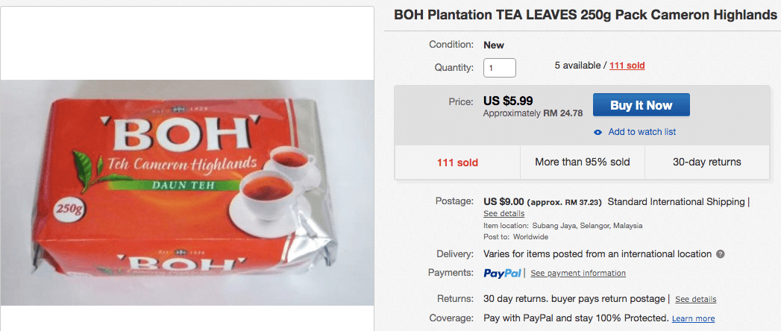
Task: Open See details link under Postage
Action: click(x=504, y=213)
